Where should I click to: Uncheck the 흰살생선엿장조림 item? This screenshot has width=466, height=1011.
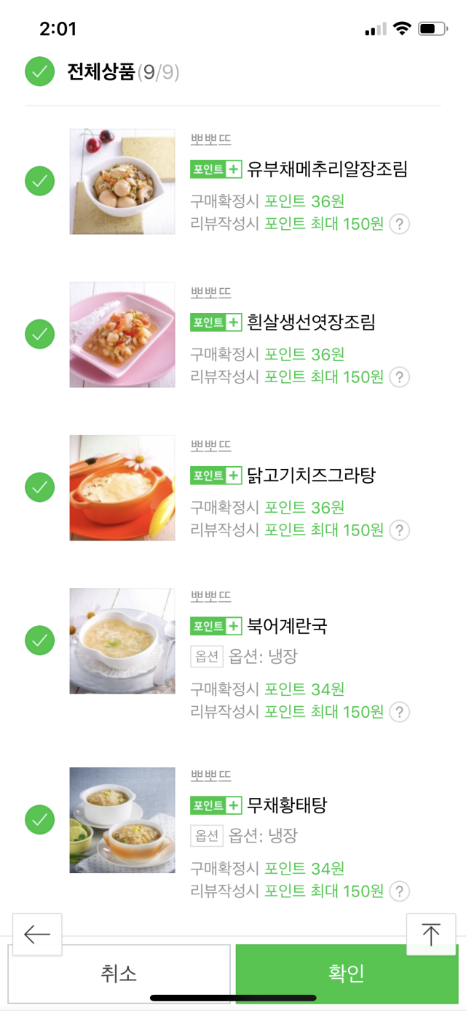[x=40, y=334]
